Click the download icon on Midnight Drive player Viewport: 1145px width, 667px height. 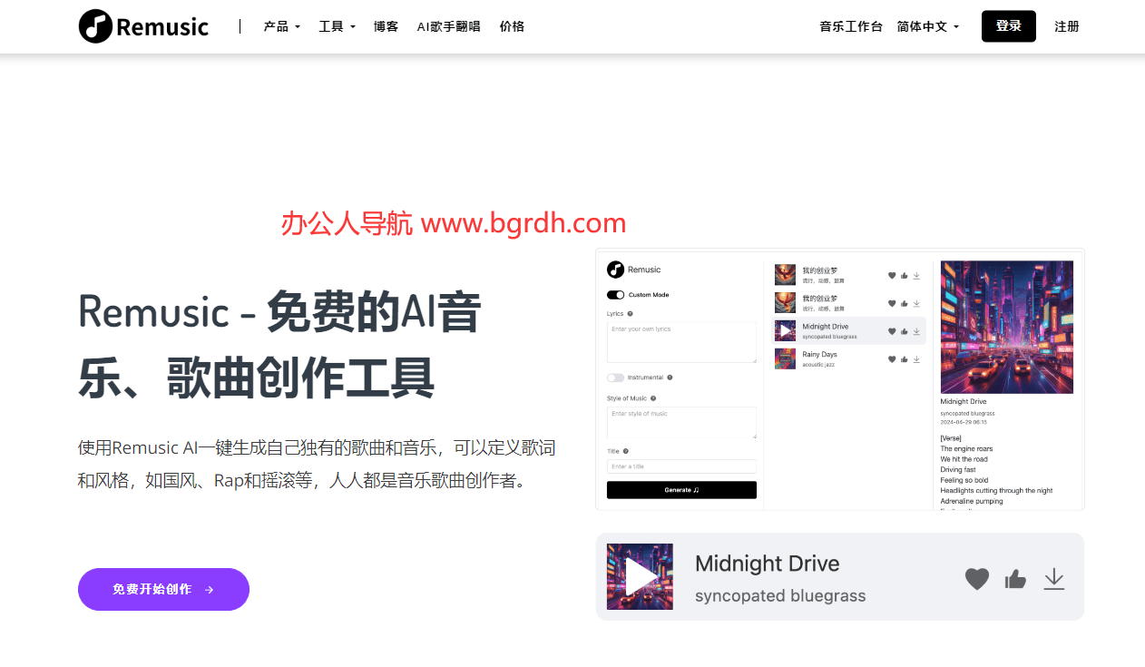tap(1053, 578)
